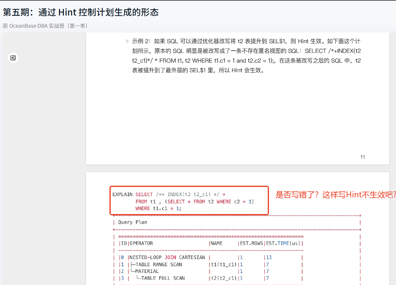The width and height of the screenshot is (396, 285).
Task: Select the MATERIAL operator row
Action: tap(147, 271)
